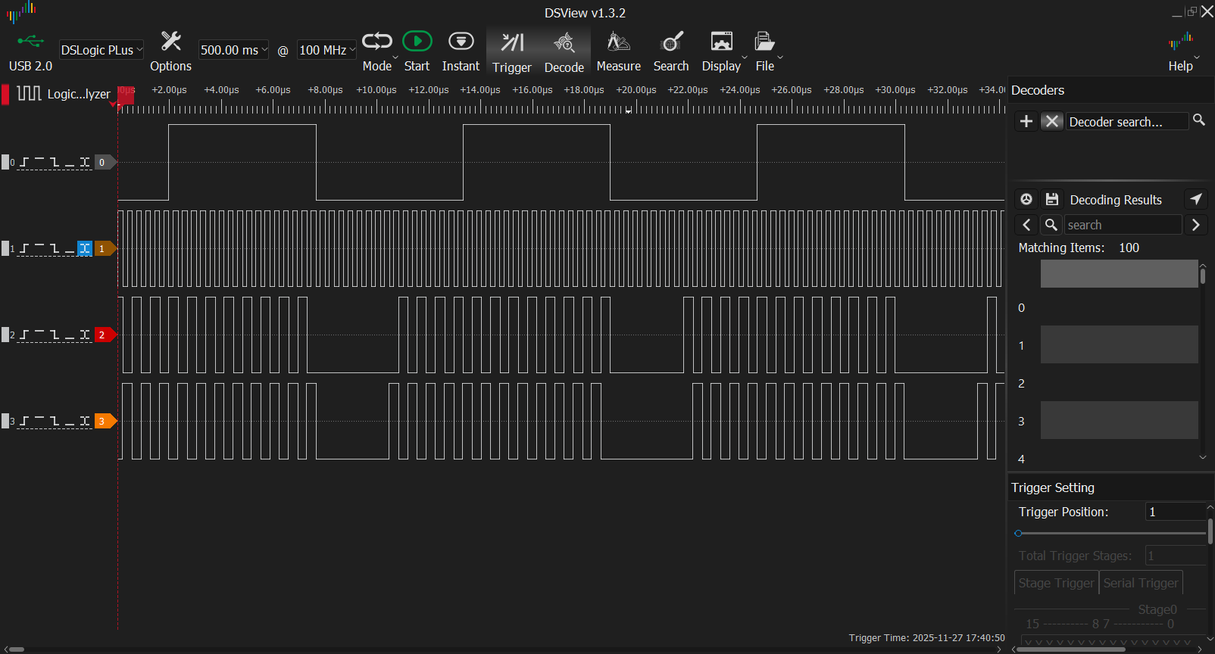
Task: Open the Search tool in the toolbar
Action: coord(671,51)
